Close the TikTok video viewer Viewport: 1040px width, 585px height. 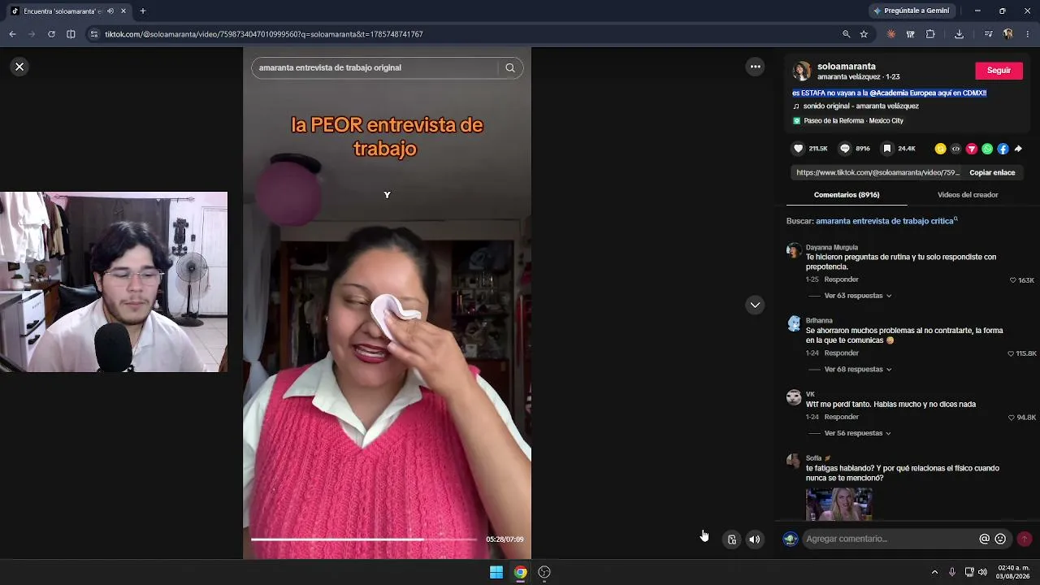[x=19, y=67]
